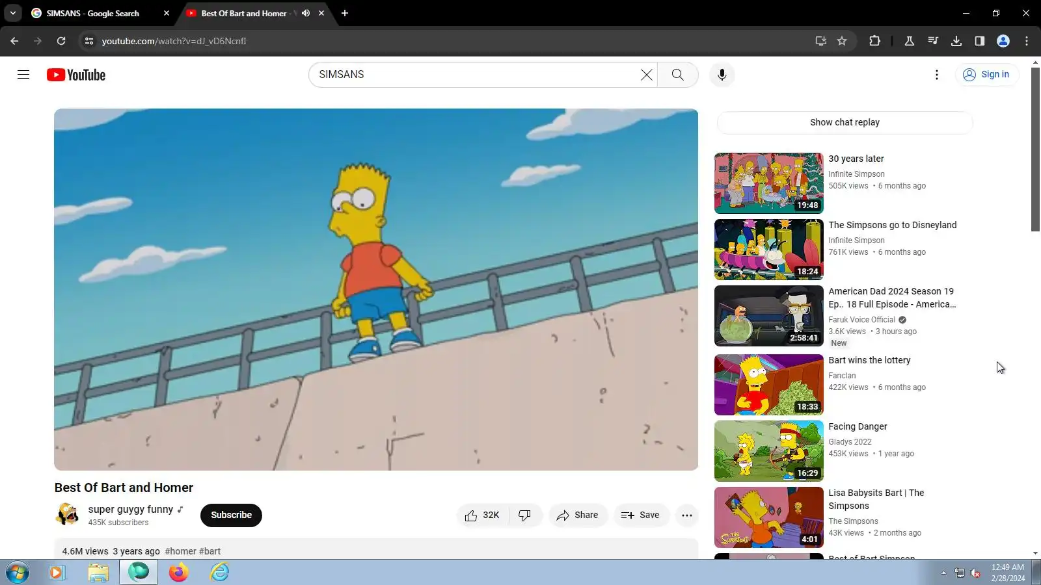This screenshot has height=585, width=1041.
Task: Open YouTube settings three-dot menu
Action: pyautogui.click(x=937, y=75)
